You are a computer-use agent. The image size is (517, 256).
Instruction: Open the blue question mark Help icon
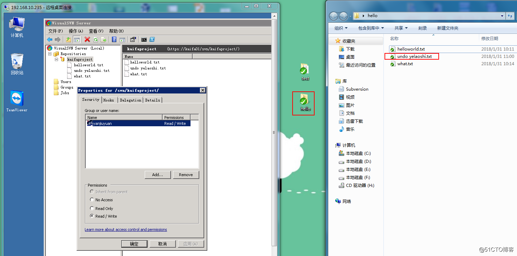pyautogui.click(x=114, y=39)
